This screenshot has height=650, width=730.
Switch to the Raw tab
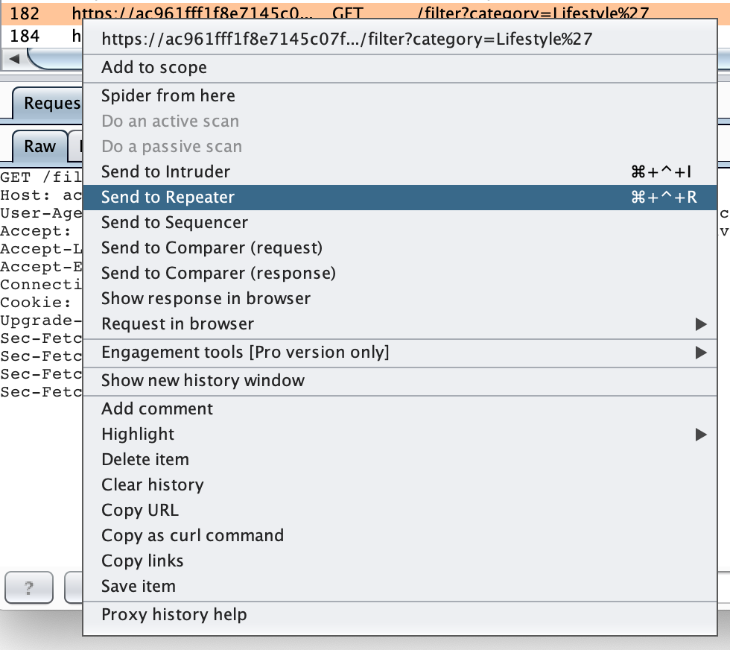tap(40, 146)
